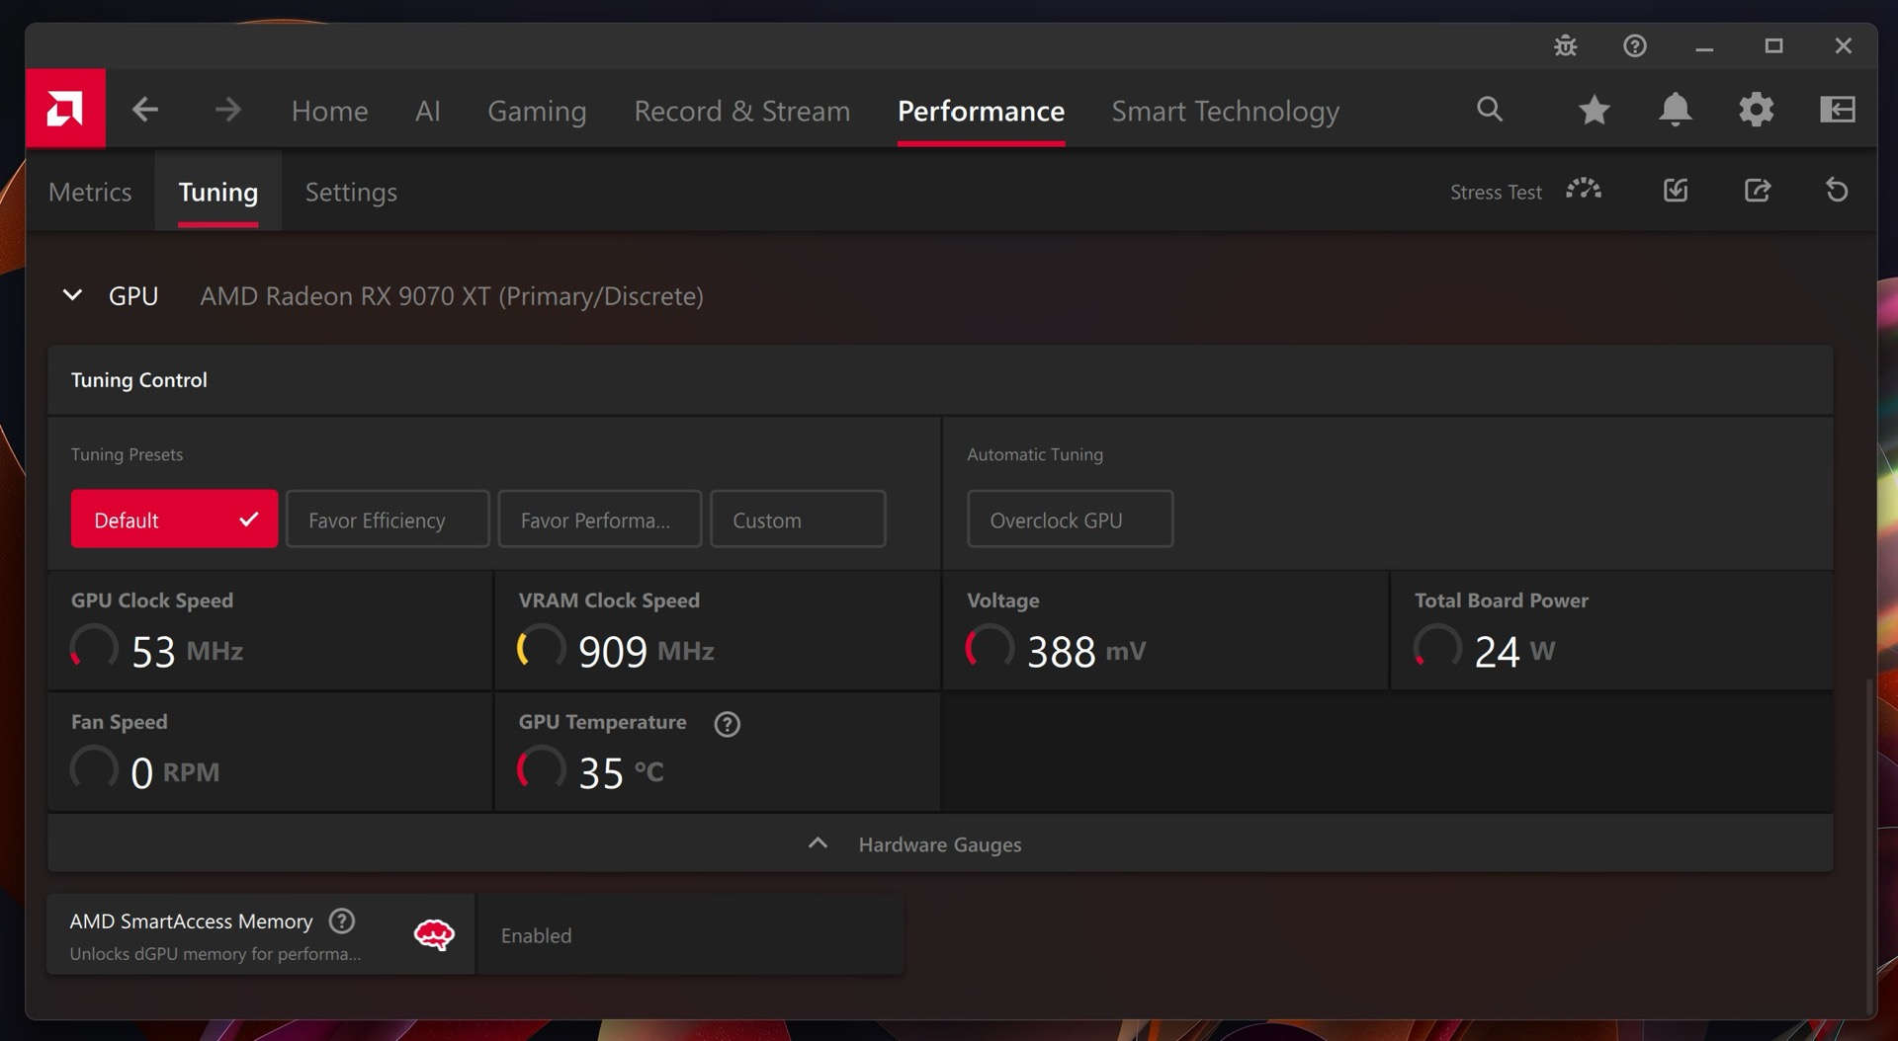Select the Default tuning preset
Screen dimensions: 1898x1041
click(174, 519)
